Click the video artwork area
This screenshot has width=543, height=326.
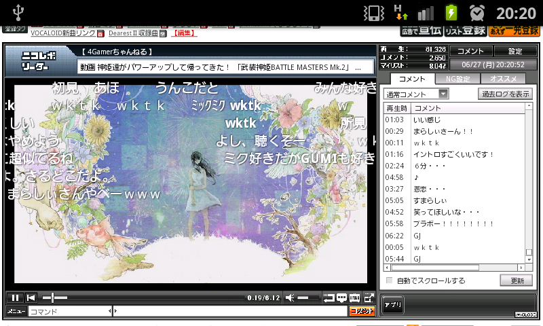[191, 183]
